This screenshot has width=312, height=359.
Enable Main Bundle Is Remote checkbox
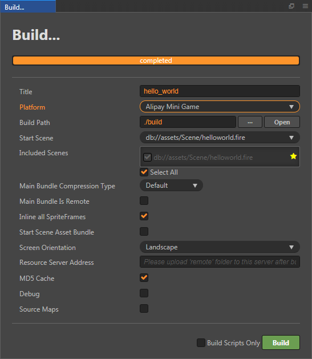[x=144, y=201]
